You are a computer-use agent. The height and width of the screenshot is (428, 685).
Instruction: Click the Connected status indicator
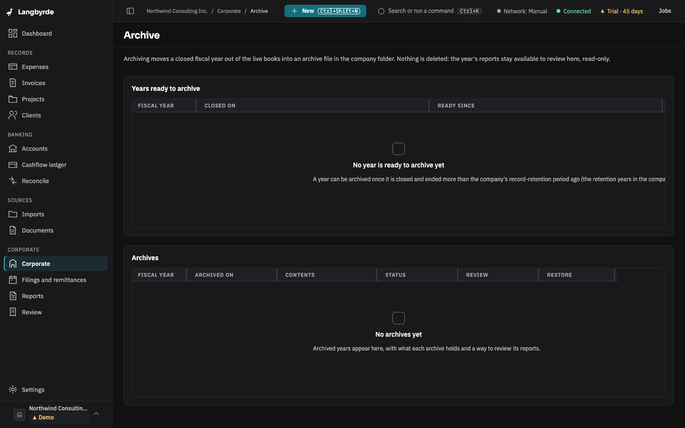click(x=574, y=11)
